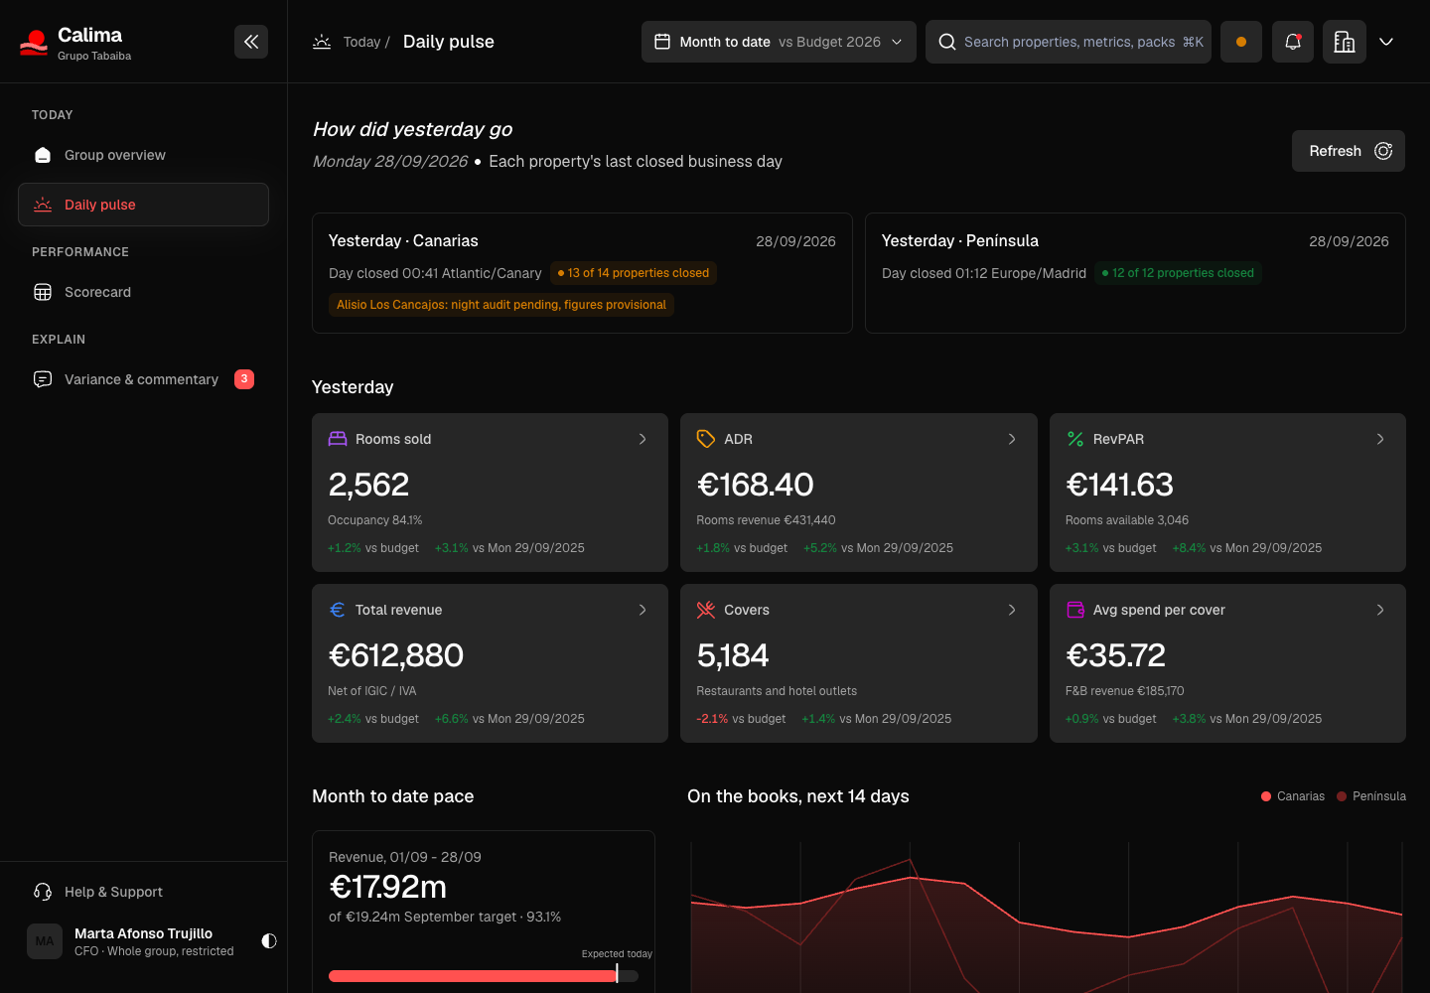The width and height of the screenshot is (1430, 993).
Task: Open RevPAR detail chevron
Action: click(1380, 439)
